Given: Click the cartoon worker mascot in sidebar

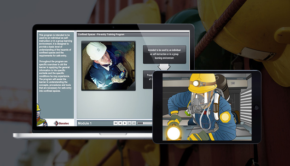Looking at the screenshot, I should pyautogui.click(x=41, y=115).
